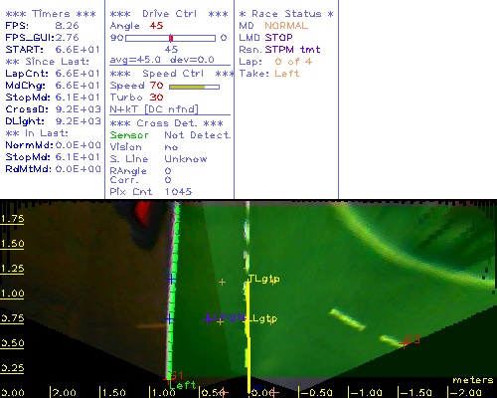This screenshot has width=497, height=398.
Task: Click the Sensor label in Cross Det.
Action: point(129,135)
